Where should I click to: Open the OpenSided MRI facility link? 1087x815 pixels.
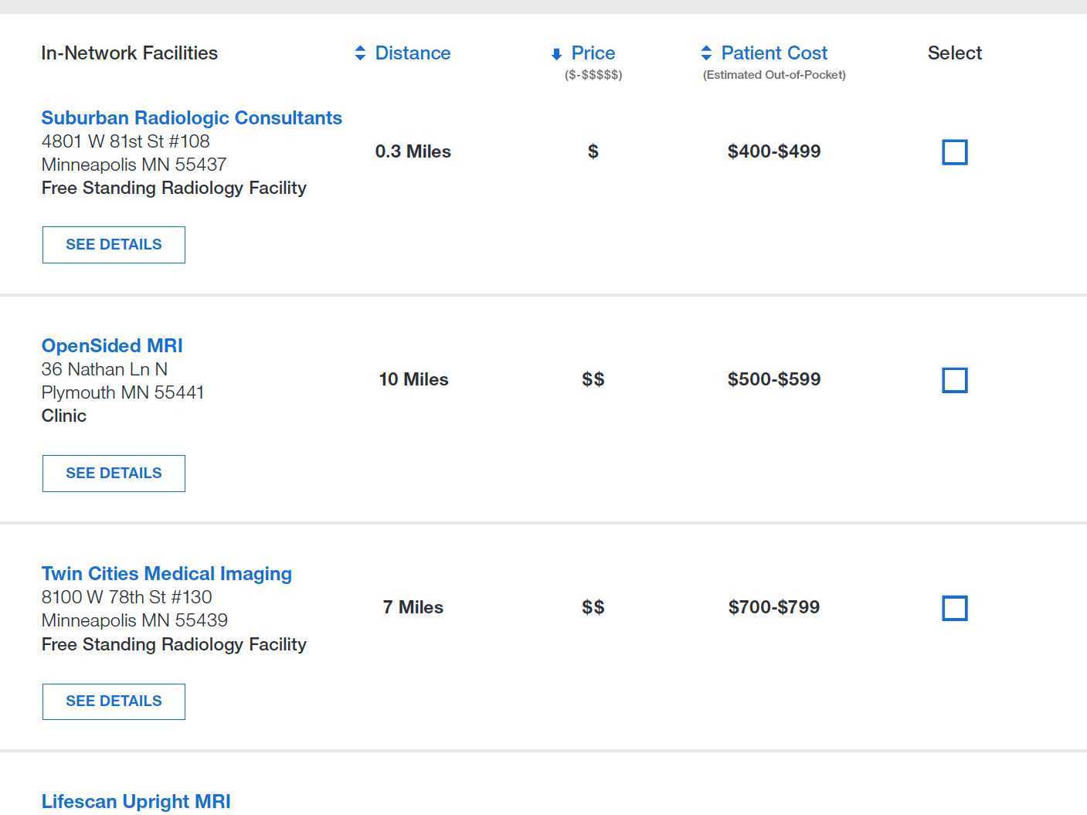tap(112, 346)
